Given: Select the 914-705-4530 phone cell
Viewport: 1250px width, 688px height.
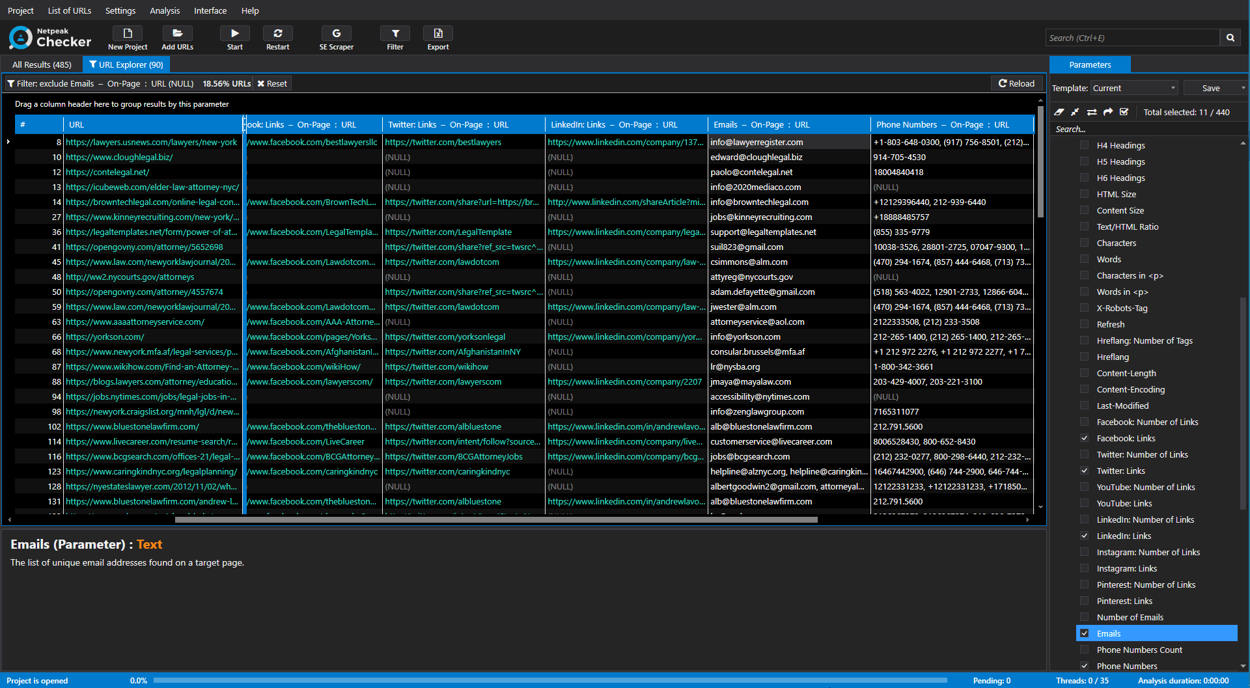Looking at the screenshot, I should coord(952,157).
